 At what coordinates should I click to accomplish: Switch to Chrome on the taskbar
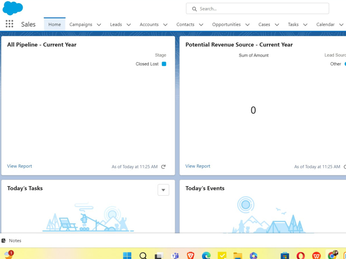tap(333, 255)
